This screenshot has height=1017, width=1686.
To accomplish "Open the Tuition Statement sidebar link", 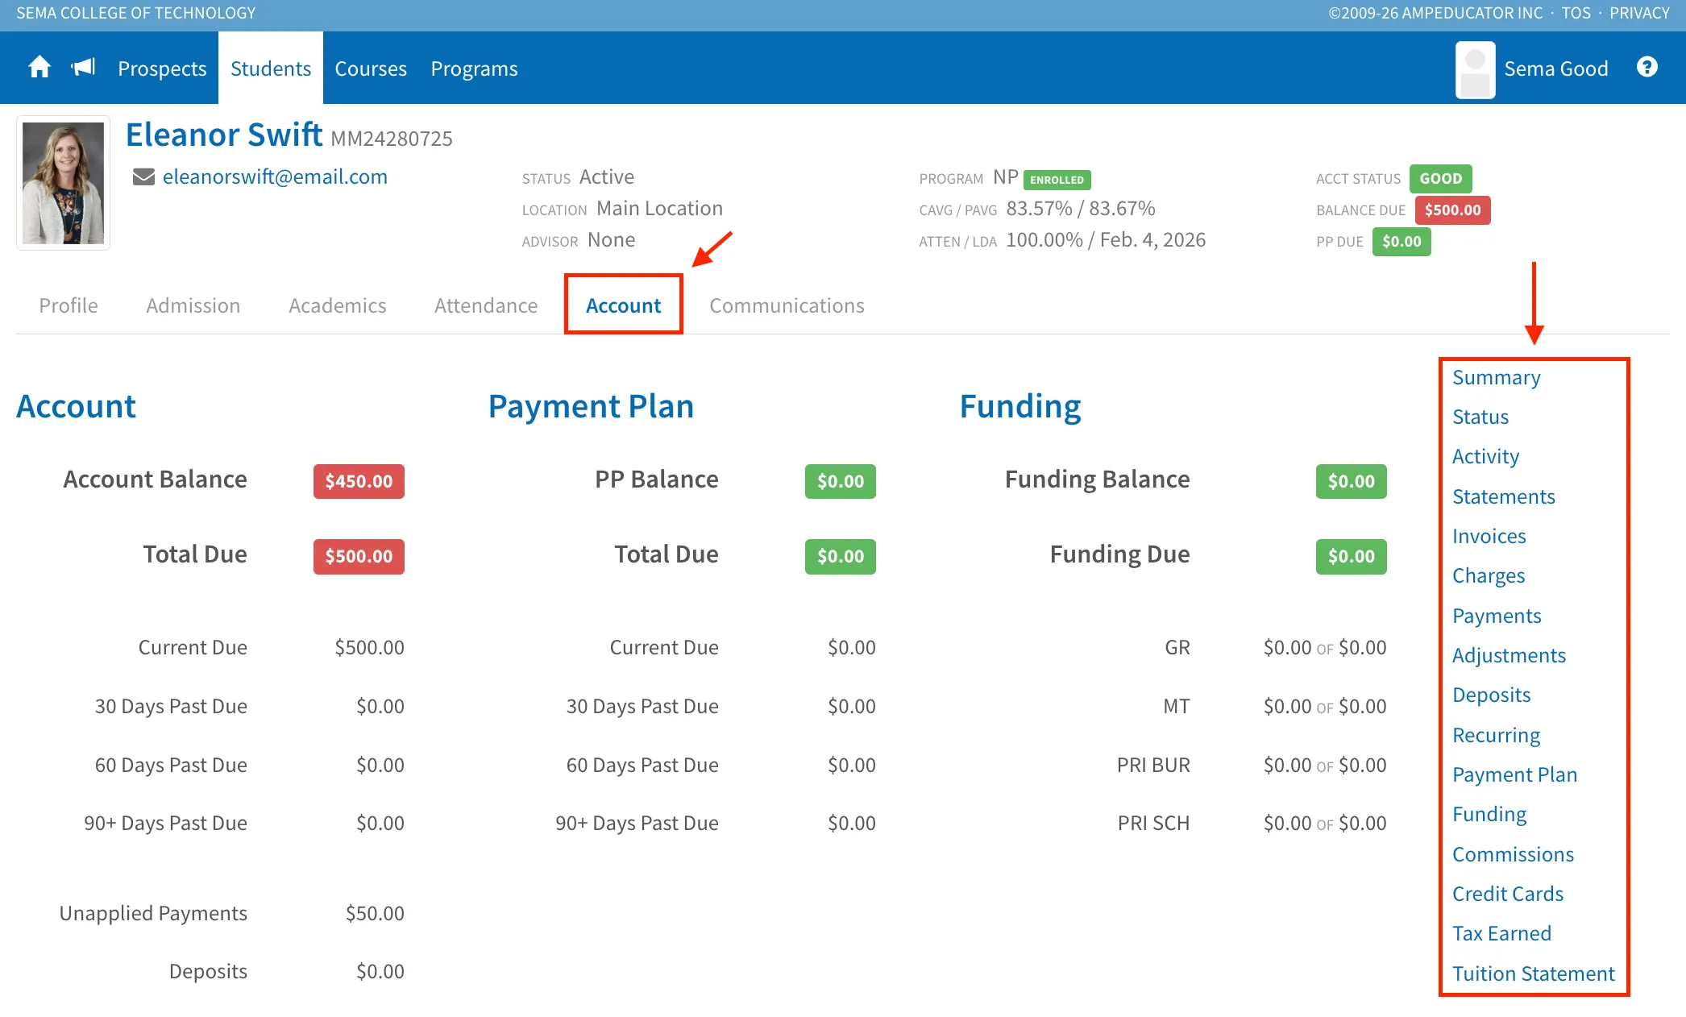I will 1533,973.
